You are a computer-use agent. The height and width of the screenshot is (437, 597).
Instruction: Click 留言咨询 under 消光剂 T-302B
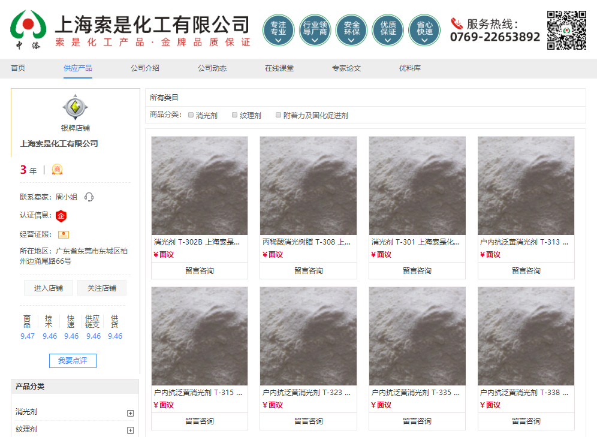[x=200, y=270]
